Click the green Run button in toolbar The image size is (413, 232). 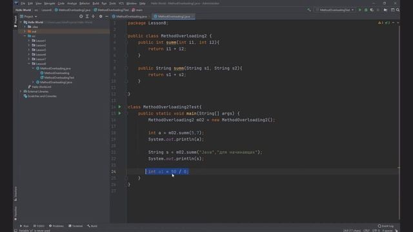360,10
